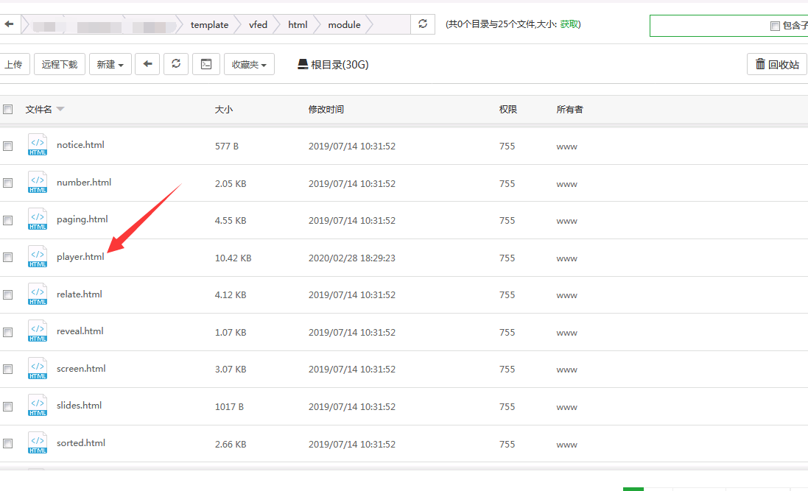Go to the template breadcrumb entry
This screenshot has height=491, width=808.
tap(209, 24)
